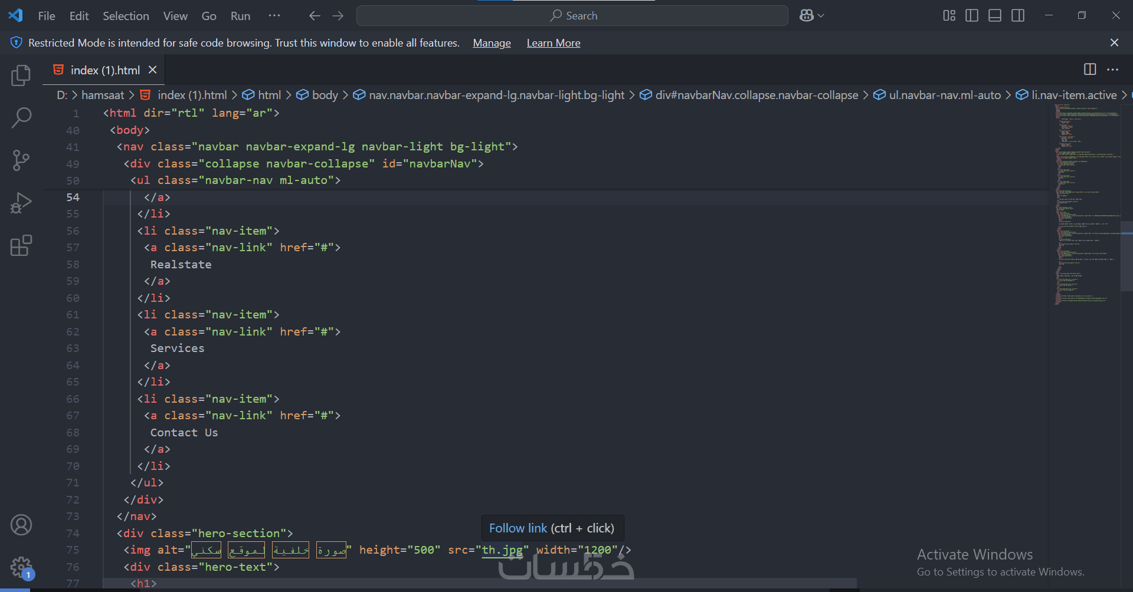Open the Source Control view
Screen dimensions: 1133x592
coord(21,160)
